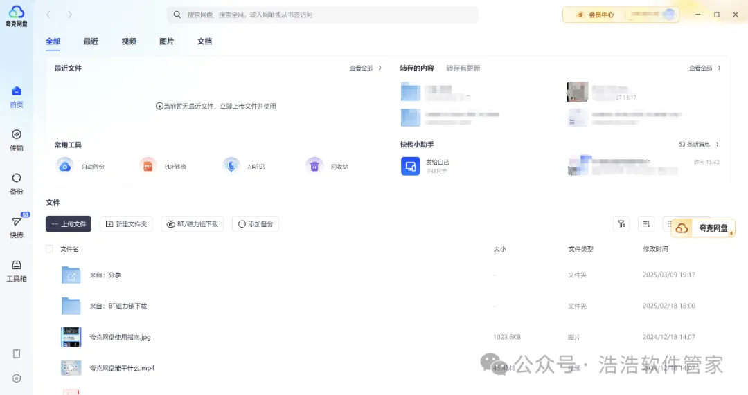This screenshot has height=395, width=748.
Task: Select the 转存的内容 heading tab
Action: 417,68
